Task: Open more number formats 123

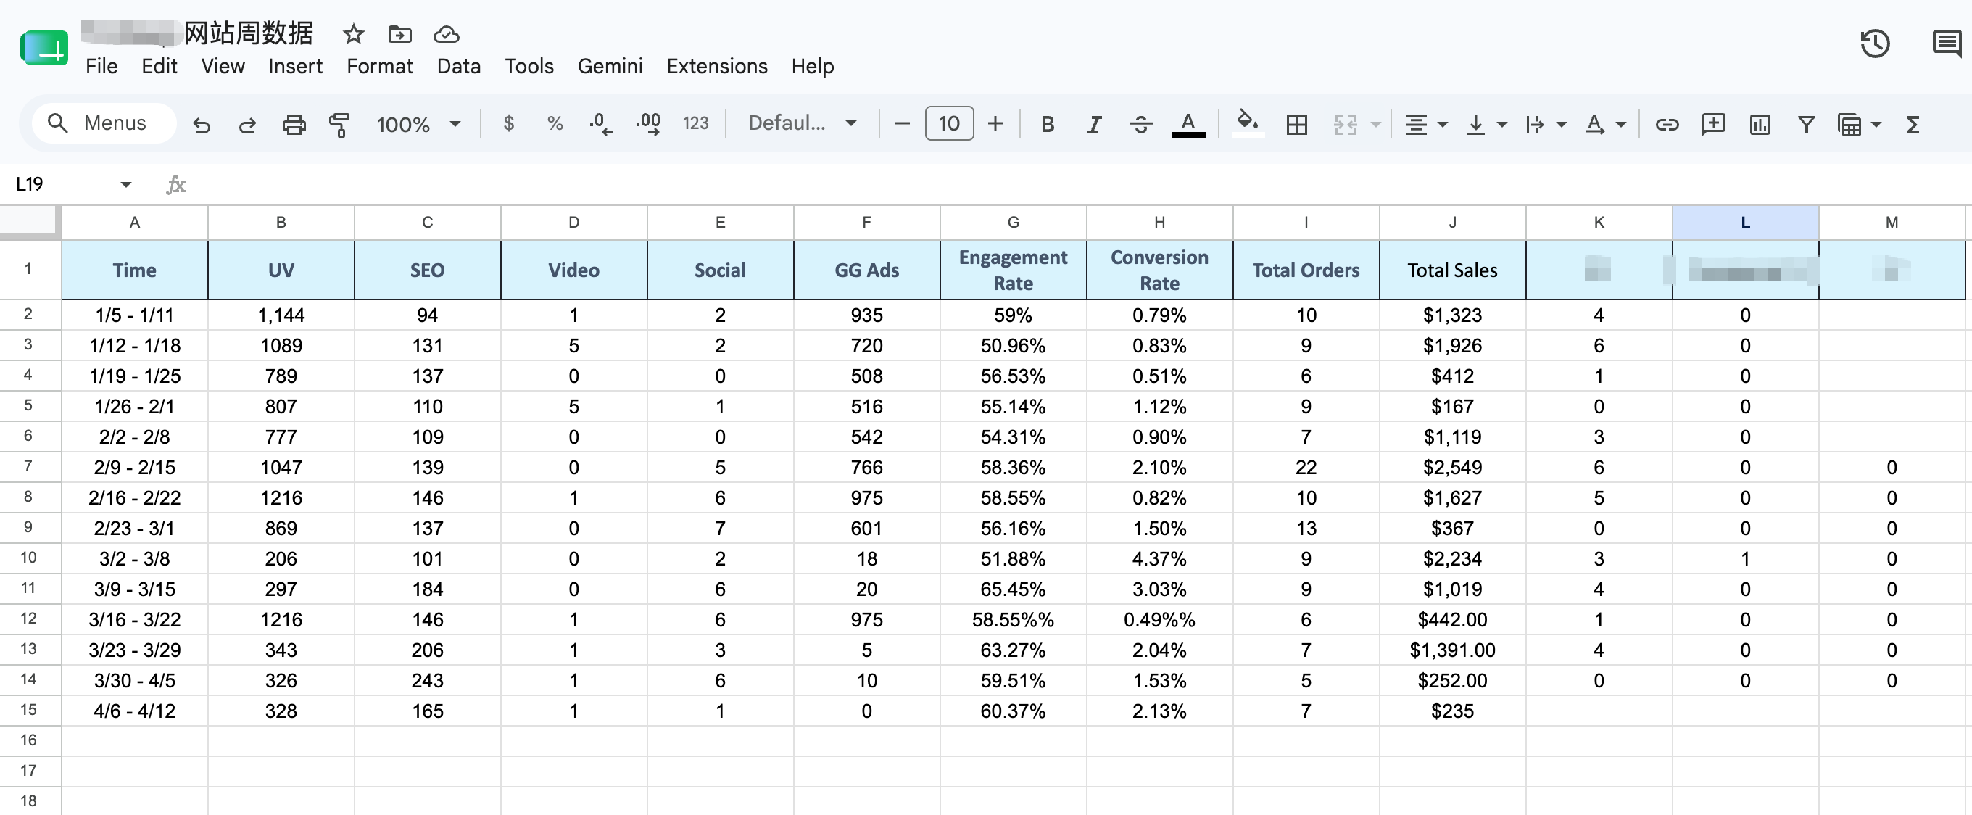Action: 695,123
